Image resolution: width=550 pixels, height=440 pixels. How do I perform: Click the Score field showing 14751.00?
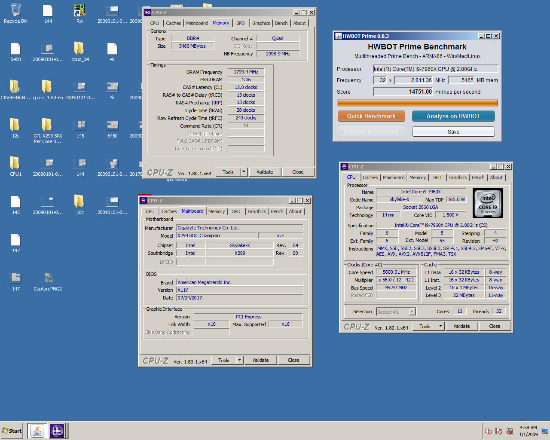403,92
